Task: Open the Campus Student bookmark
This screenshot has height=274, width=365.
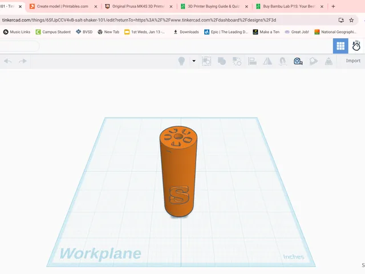Action: (x=53, y=32)
